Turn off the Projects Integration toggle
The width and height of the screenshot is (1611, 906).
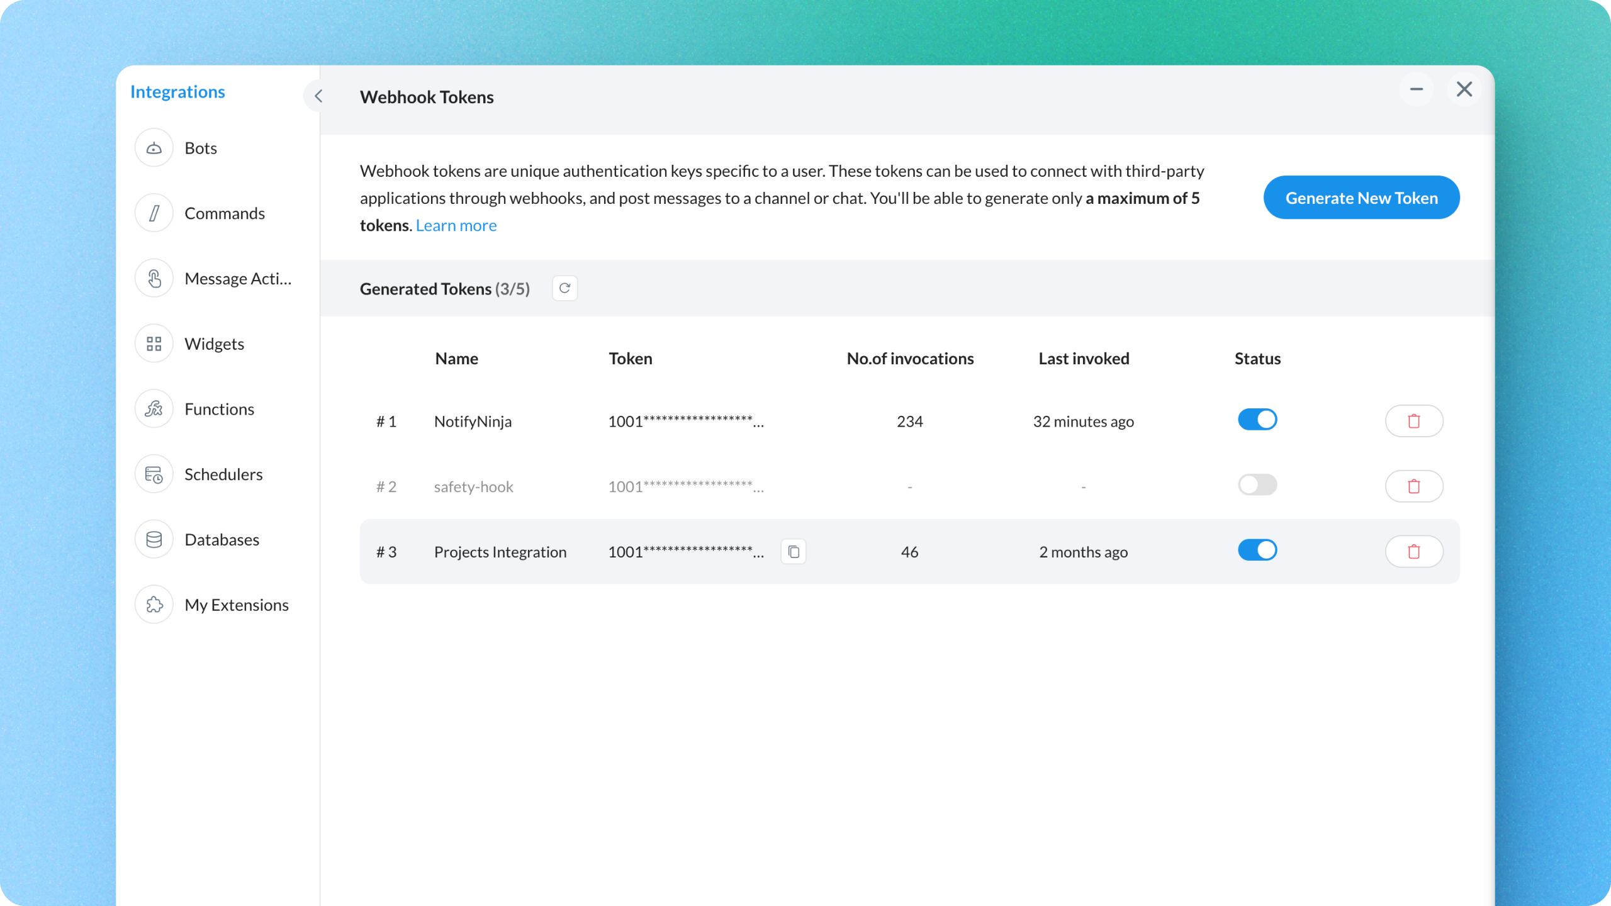coord(1257,551)
